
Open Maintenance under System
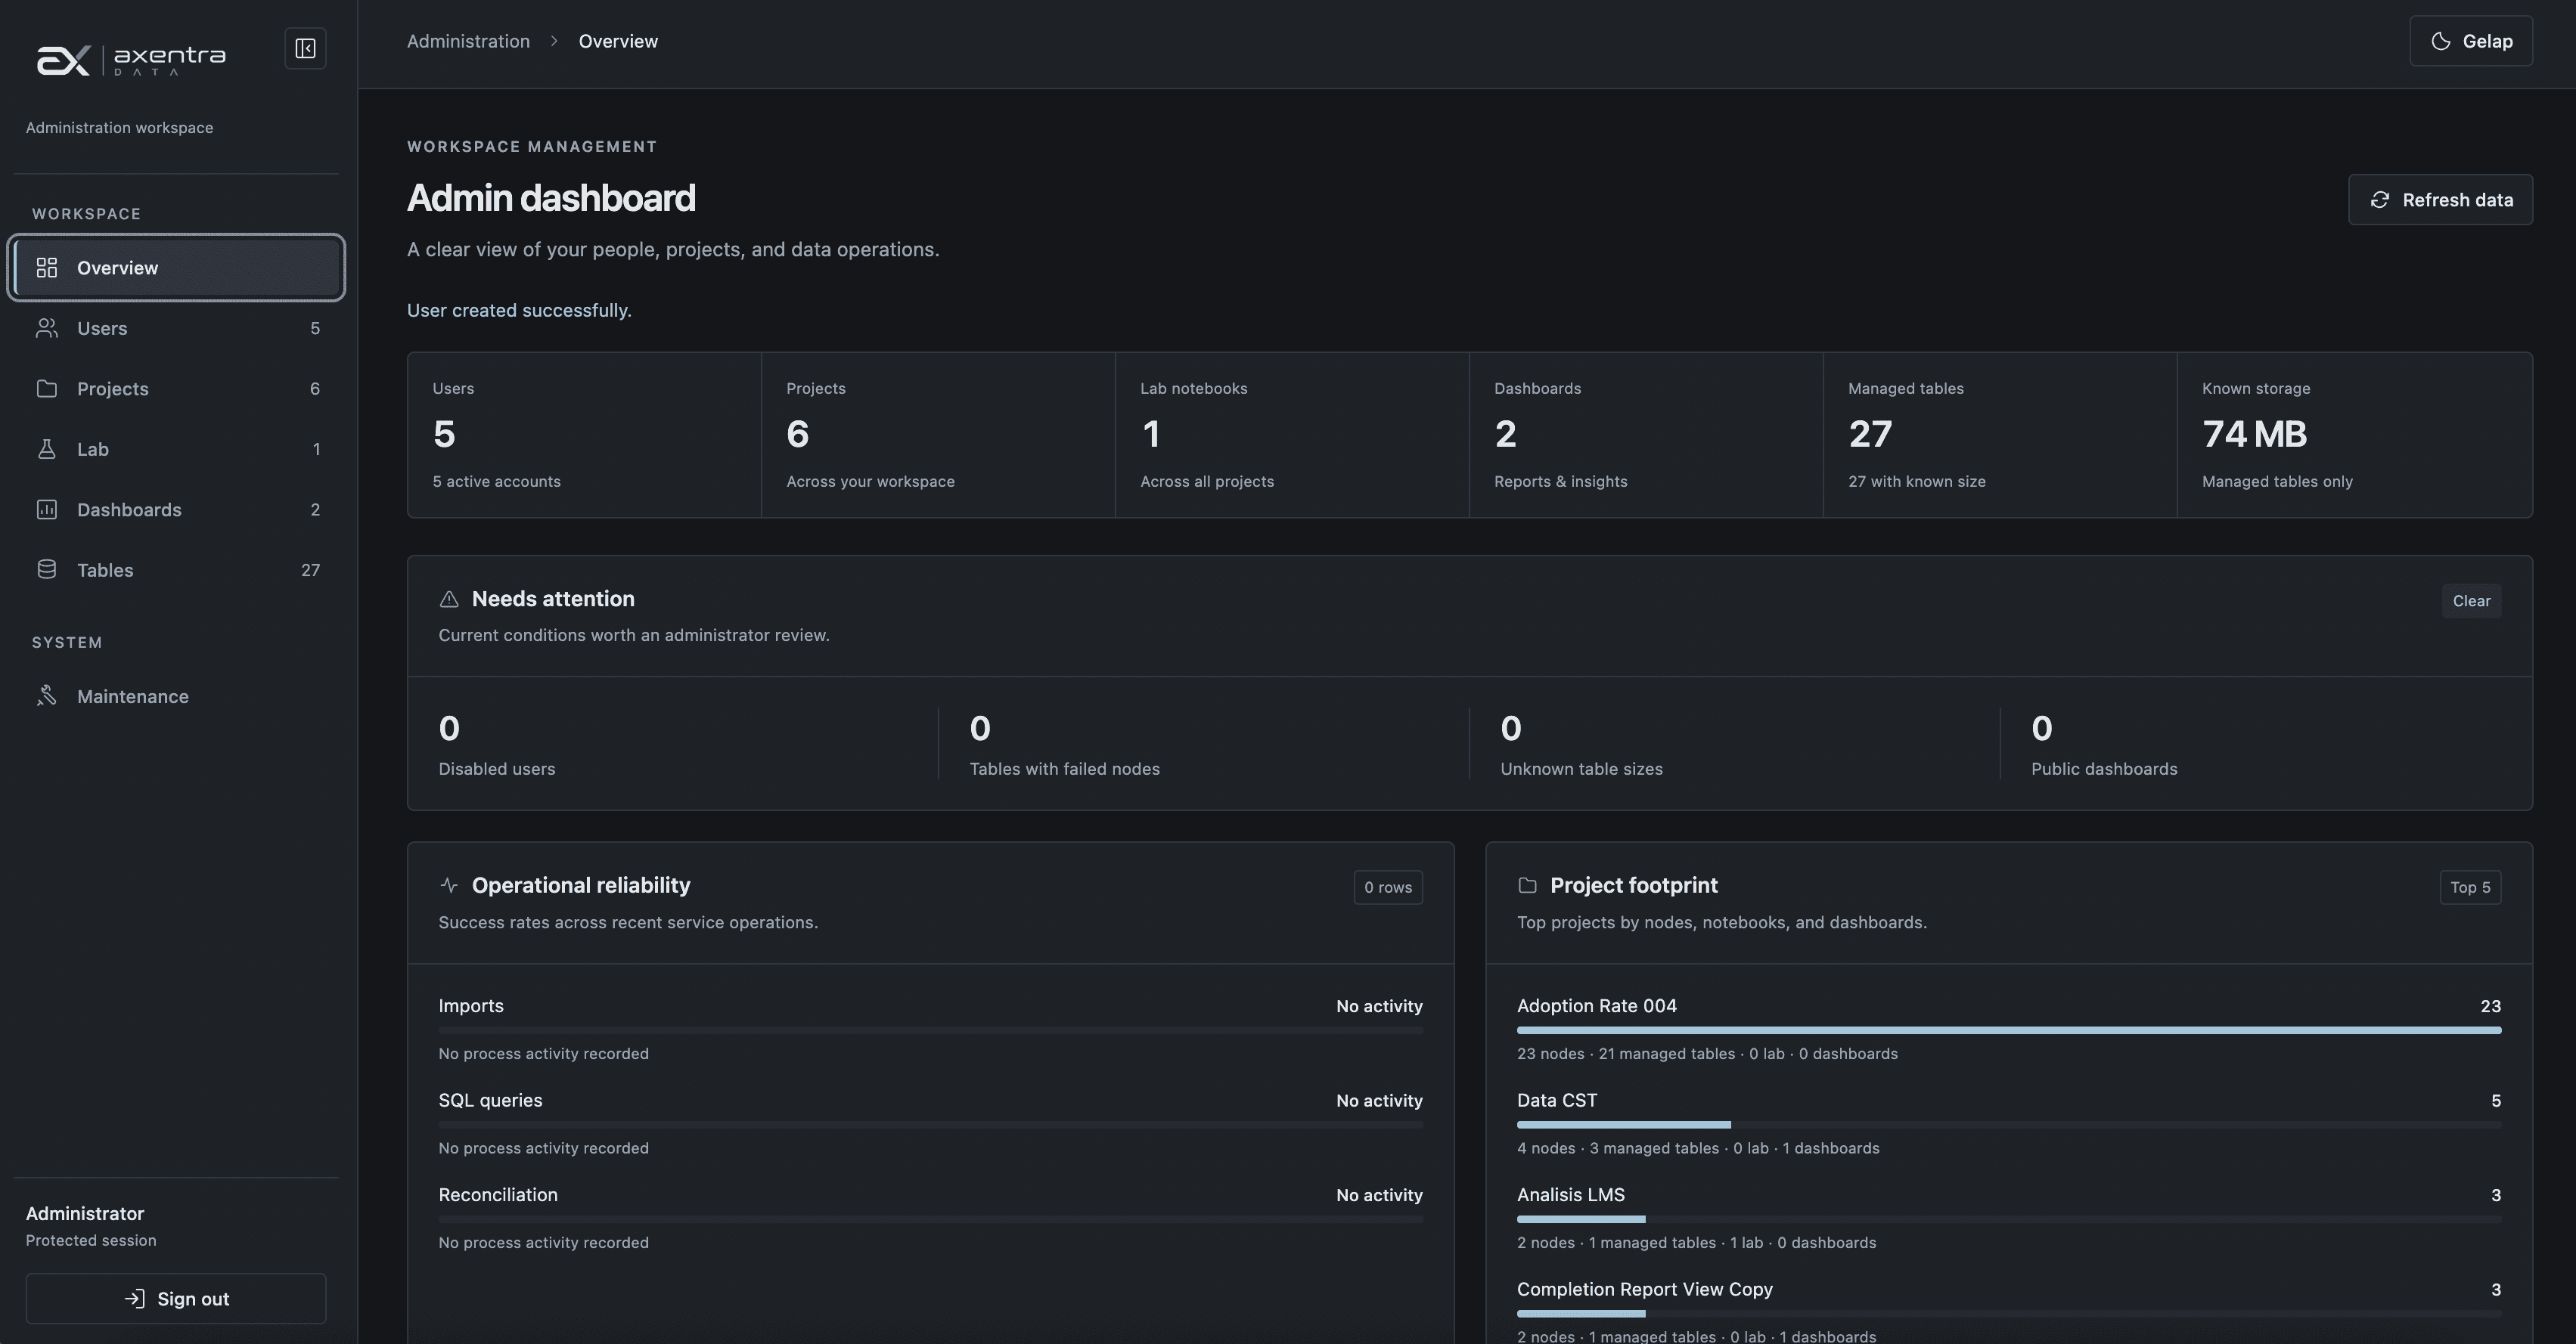tap(176, 696)
